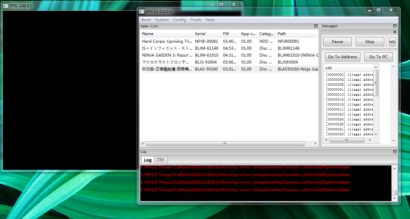Minimize the RPCS3 main window
This screenshot has width=410, height=219.
coord(370,10)
